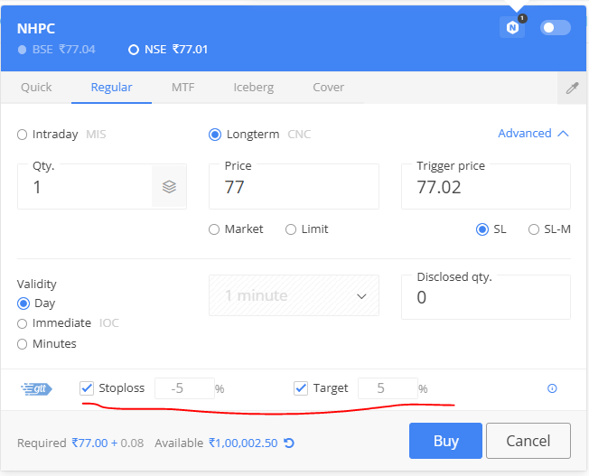Image resolution: width=589 pixels, height=476 pixels.
Task: Click the stacked layers icon next to Qty
Action: click(x=169, y=187)
